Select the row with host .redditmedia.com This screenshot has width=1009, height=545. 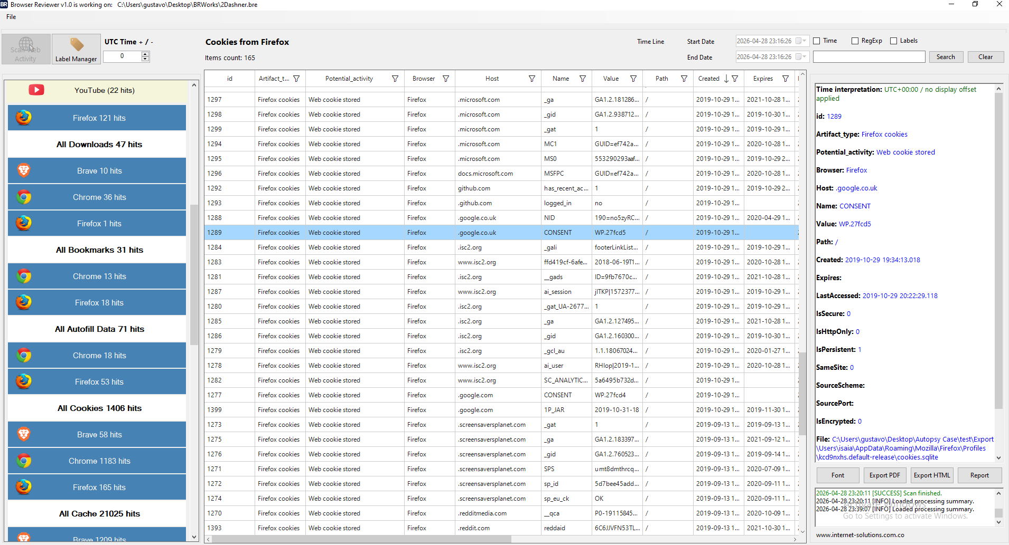501,513
